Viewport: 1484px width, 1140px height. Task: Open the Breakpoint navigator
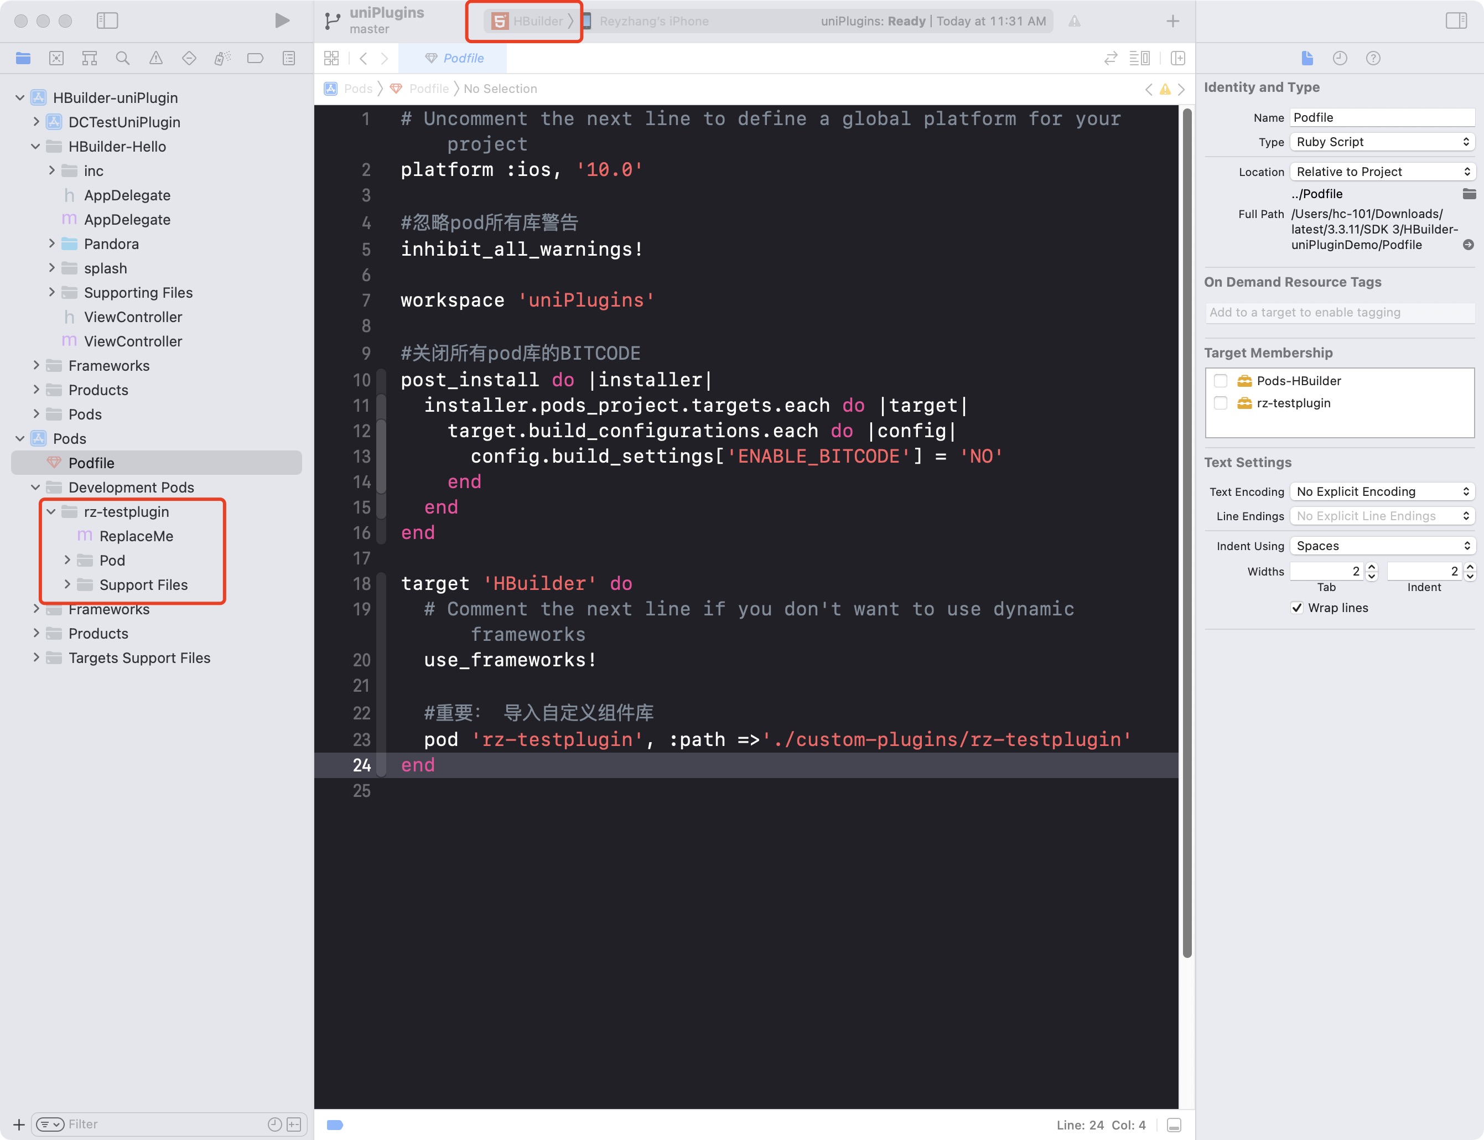(x=256, y=58)
